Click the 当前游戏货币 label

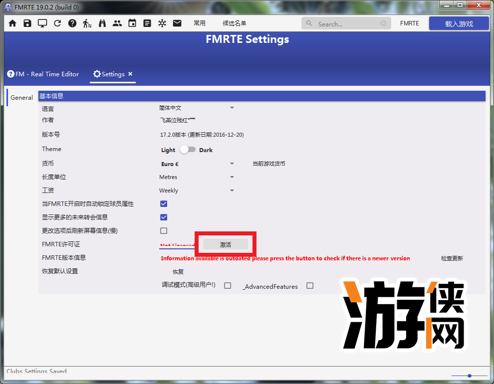[269, 164]
